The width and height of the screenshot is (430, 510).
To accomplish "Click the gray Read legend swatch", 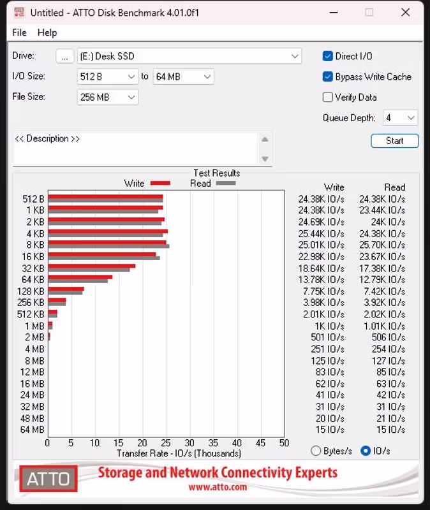I will click(226, 183).
